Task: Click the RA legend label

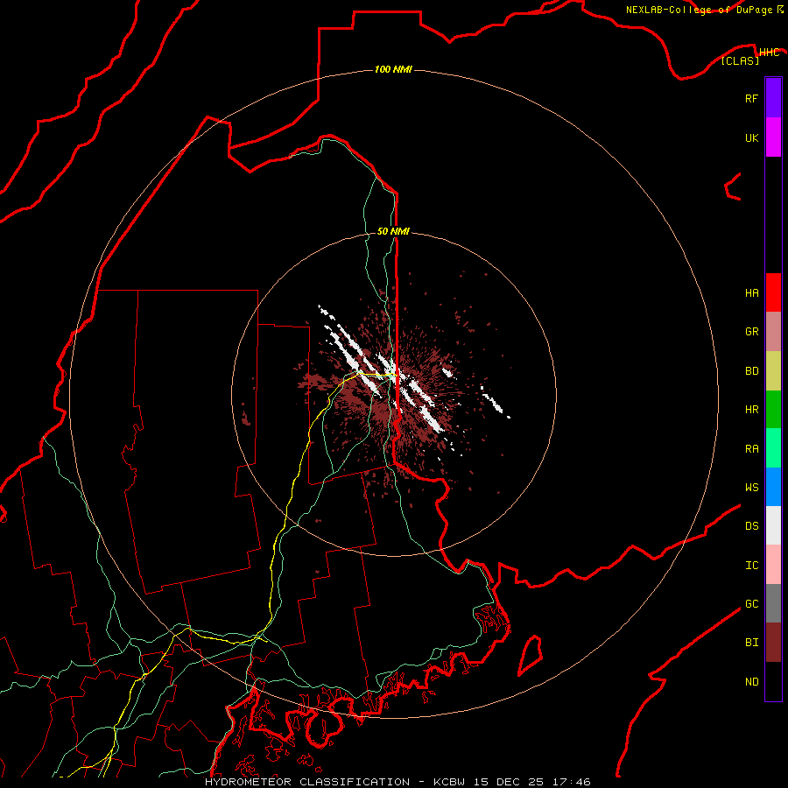Action: (751, 449)
